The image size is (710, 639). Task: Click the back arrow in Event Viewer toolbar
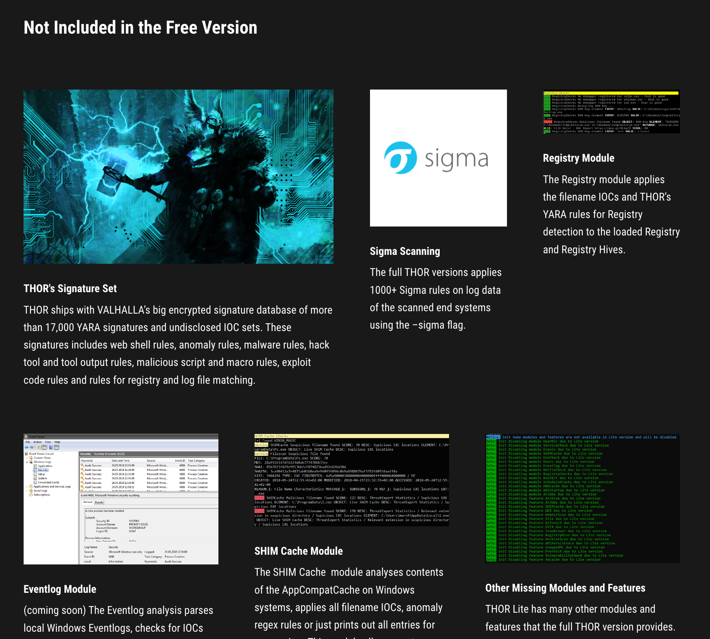27,447
